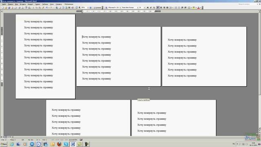
Task: Save the document with the floppy icon
Action: (x=9, y=8)
